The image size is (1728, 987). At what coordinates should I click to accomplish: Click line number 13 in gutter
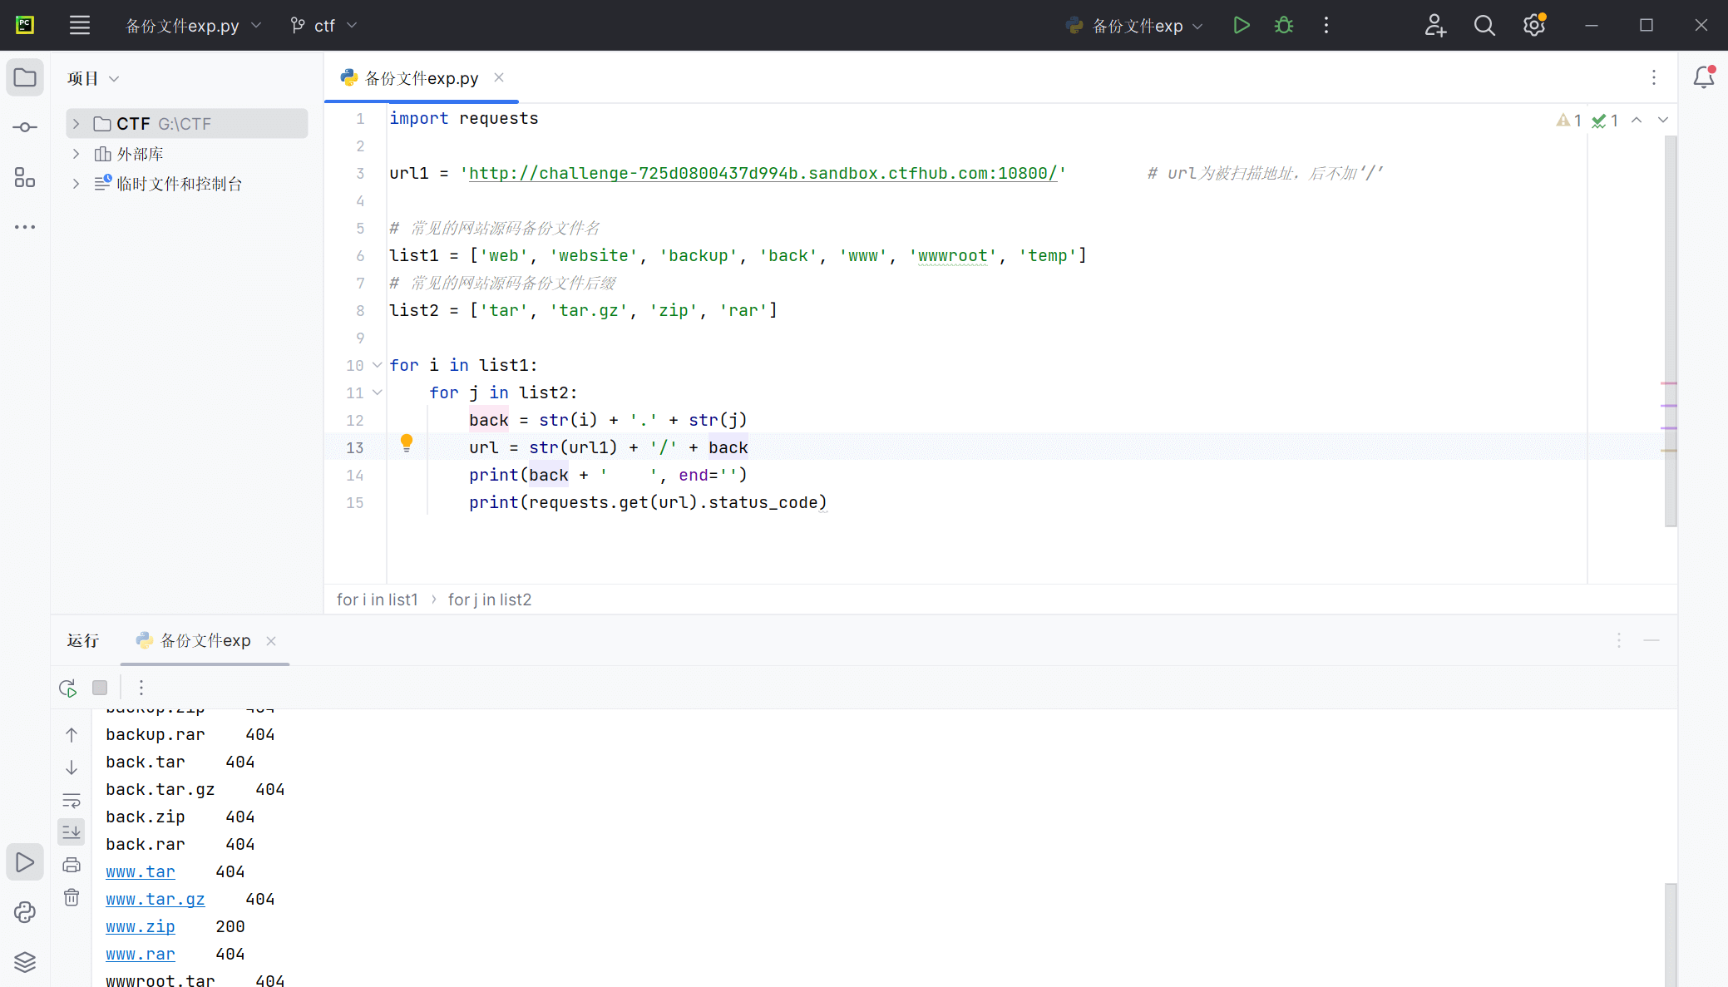[355, 447]
